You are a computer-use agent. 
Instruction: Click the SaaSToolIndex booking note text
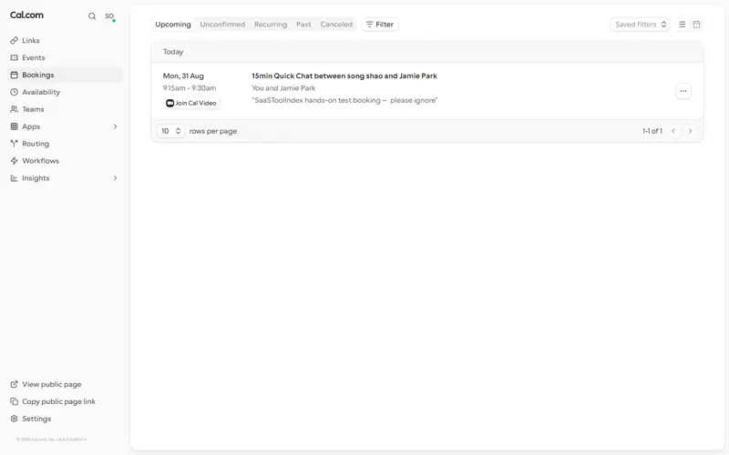click(345, 100)
